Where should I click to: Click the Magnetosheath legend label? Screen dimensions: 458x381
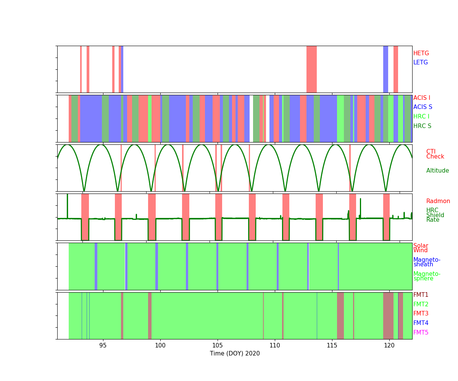pos(427,262)
